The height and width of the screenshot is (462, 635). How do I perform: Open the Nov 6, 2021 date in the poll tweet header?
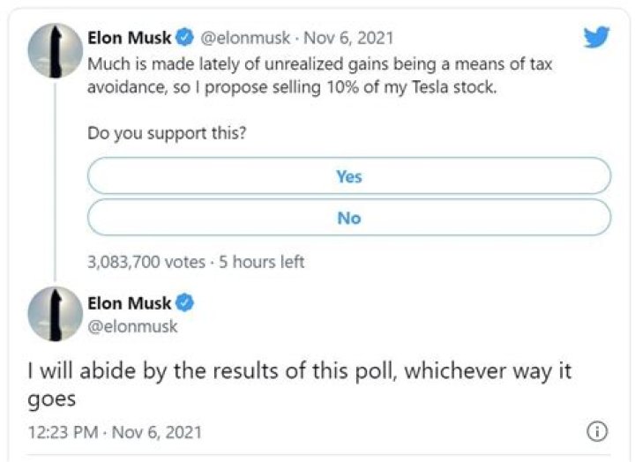tap(348, 38)
